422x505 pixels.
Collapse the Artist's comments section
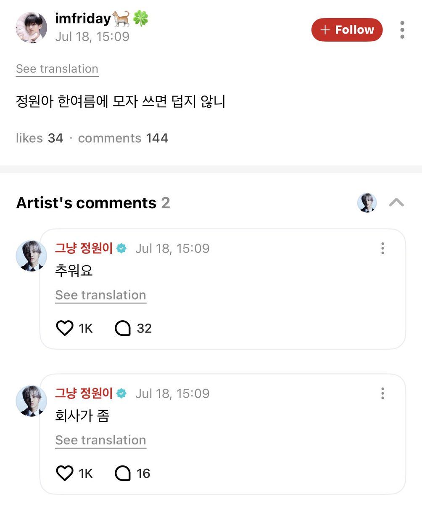[396, 203]
